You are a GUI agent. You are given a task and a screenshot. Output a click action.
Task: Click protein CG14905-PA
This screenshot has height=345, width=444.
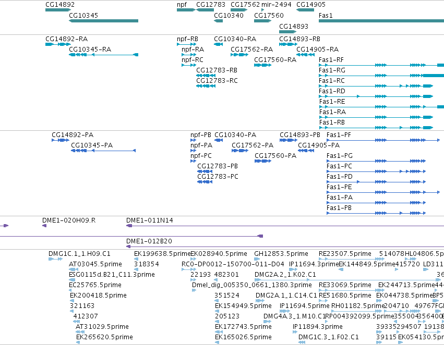click(x=319, y=145)
